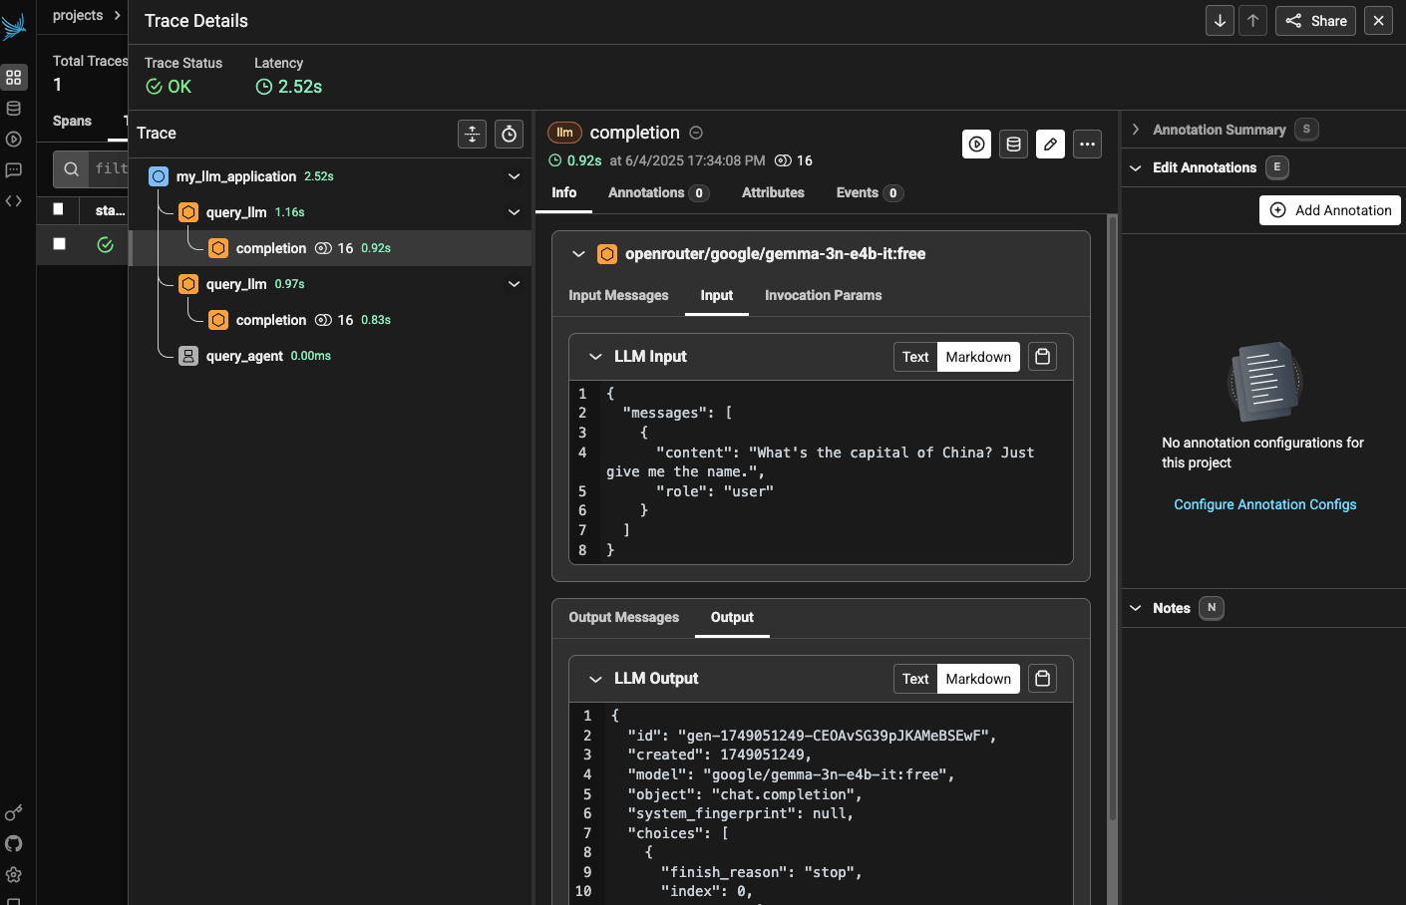Copy LLM Input with clipboard icon
This screenshot has height=905, width=1406.
coord(1042,357)
